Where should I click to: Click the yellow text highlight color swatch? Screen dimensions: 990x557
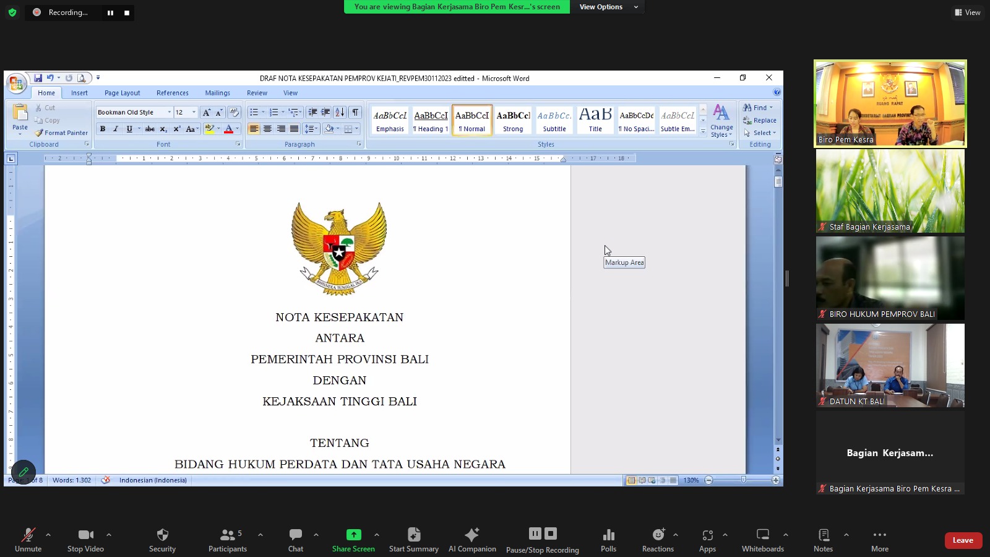pos(209,129)
